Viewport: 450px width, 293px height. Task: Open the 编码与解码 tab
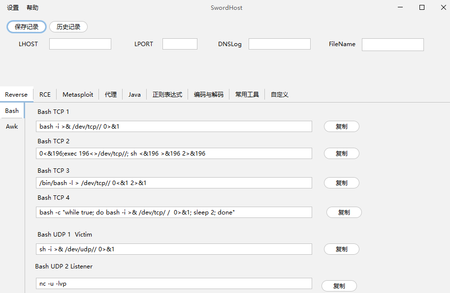[x=209, y=94]
